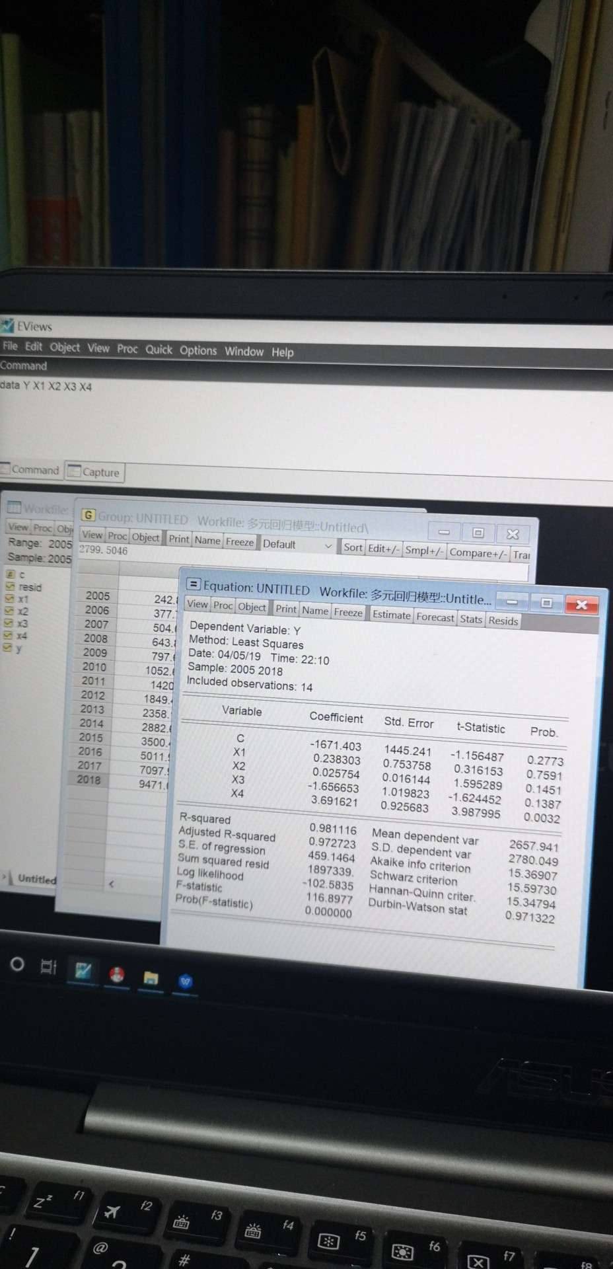The width and height of the screenshot is (613, 1269).
Task: Click Proc in Equation window
Action: [x=223, y=605]
